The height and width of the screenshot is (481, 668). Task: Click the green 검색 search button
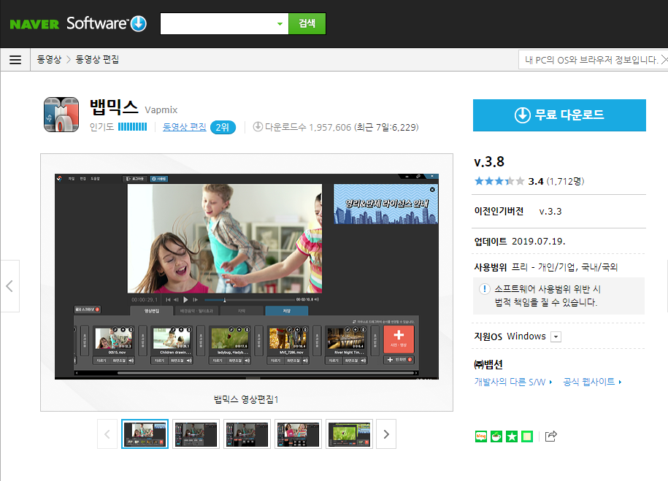click(x=307, y=23)
